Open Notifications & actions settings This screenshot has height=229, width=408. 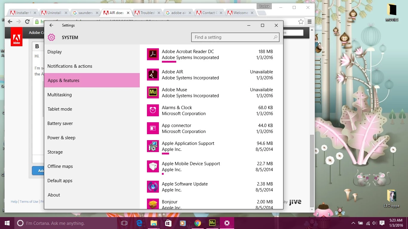pyautogui.click(x=92, y=66)
